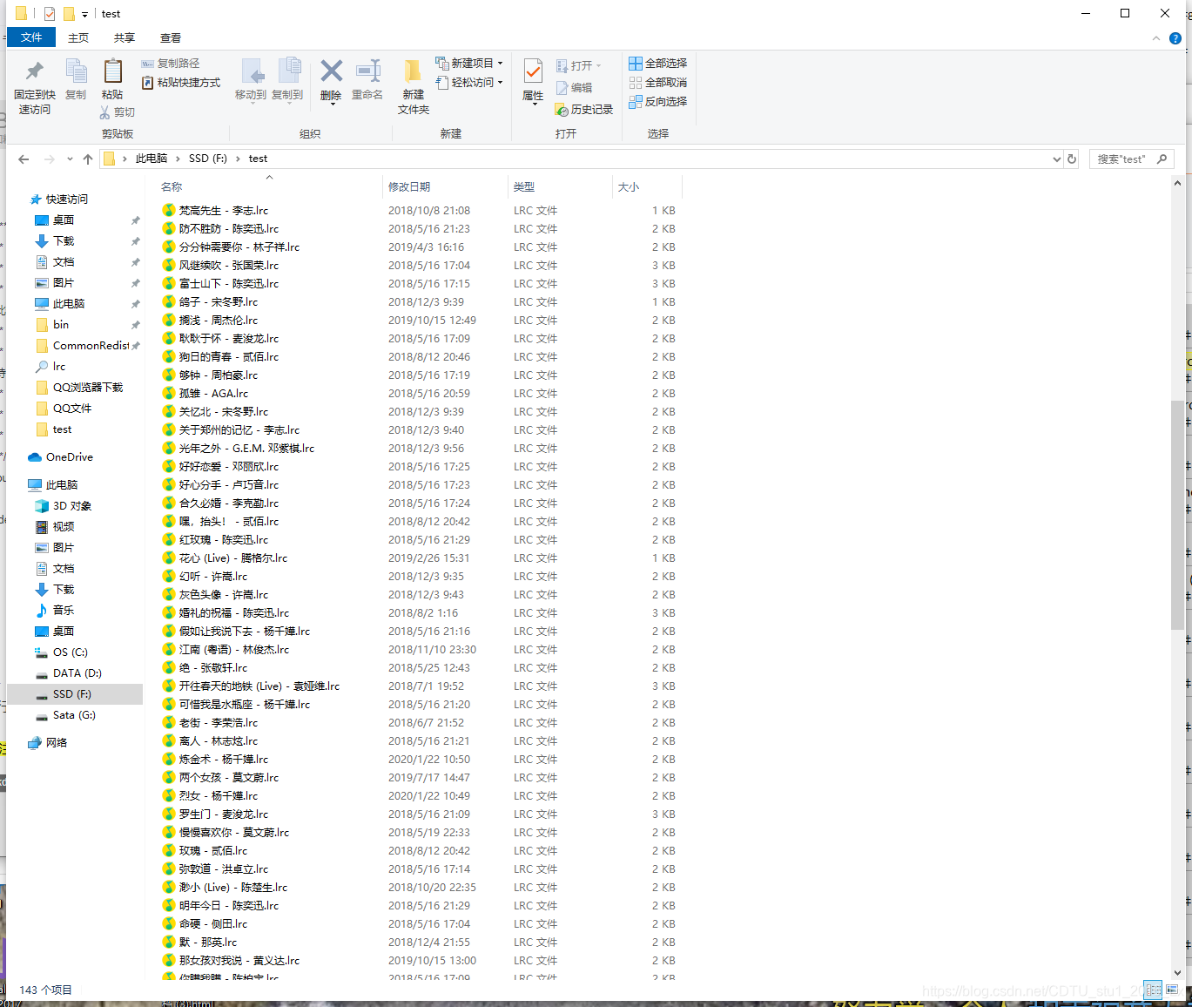Click the Copy (复制) ribbon icon
Image resolution: width=1192 pixels, height=1007 pixels.
tap(76, 71)
